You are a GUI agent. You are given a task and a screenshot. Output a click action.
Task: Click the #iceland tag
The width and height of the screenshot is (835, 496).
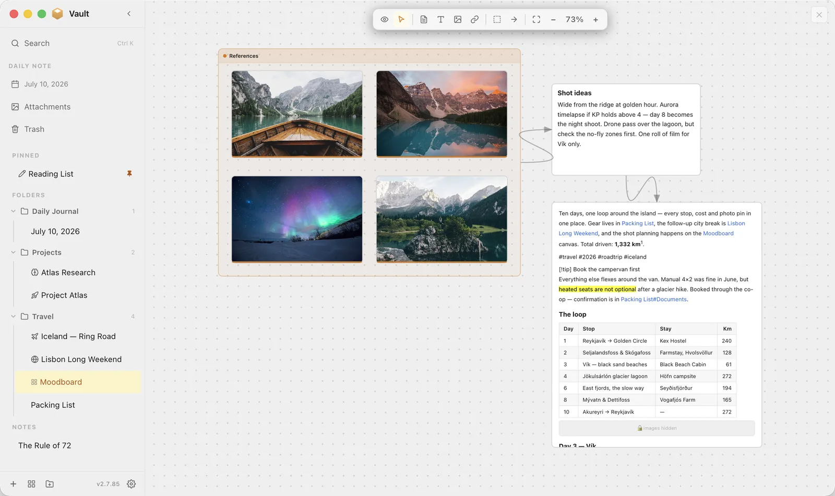point(635,257)
